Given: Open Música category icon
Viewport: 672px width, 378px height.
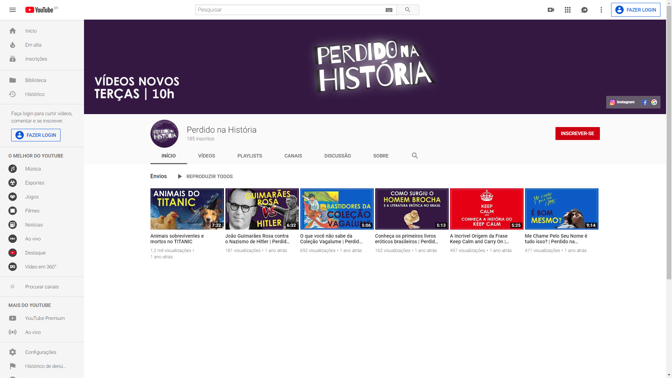Looking at the screenshot, I should point(13,169).
